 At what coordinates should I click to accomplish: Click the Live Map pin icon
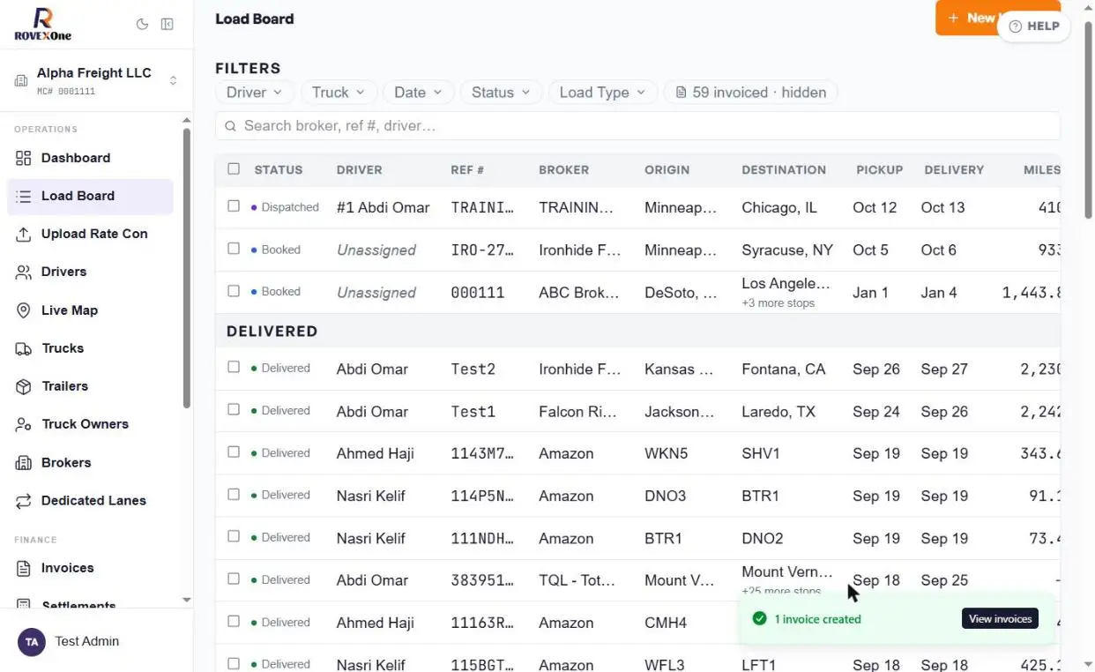pos(24,310)
